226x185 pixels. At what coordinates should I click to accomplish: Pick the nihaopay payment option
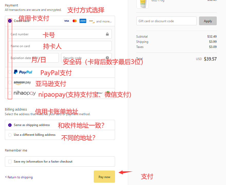pos(10,93)
